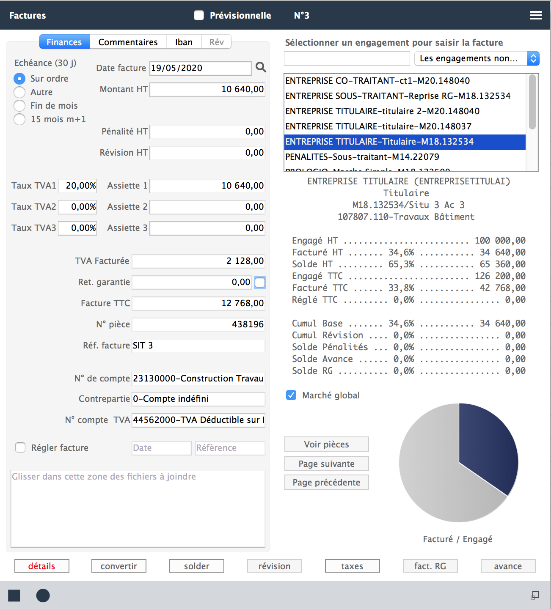551x609 pixels.
Task: Click the détails button
Action: [x=42, y=566]
